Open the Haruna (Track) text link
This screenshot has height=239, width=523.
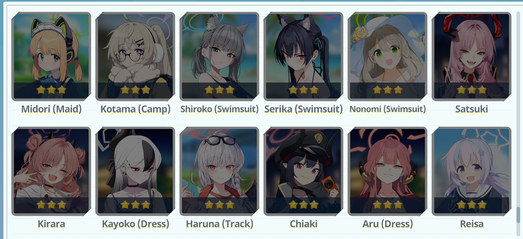(x=220, y=224)
